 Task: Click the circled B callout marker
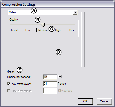[38, 20]
